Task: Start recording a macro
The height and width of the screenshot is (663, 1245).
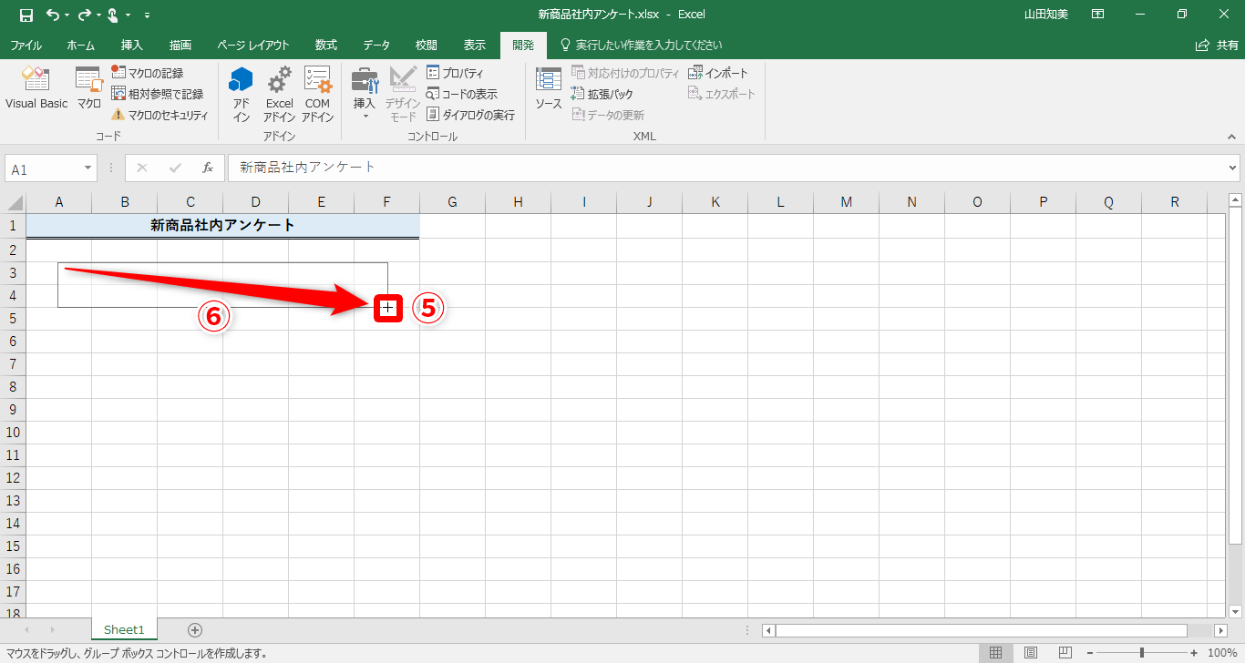Action: point(148,73)
